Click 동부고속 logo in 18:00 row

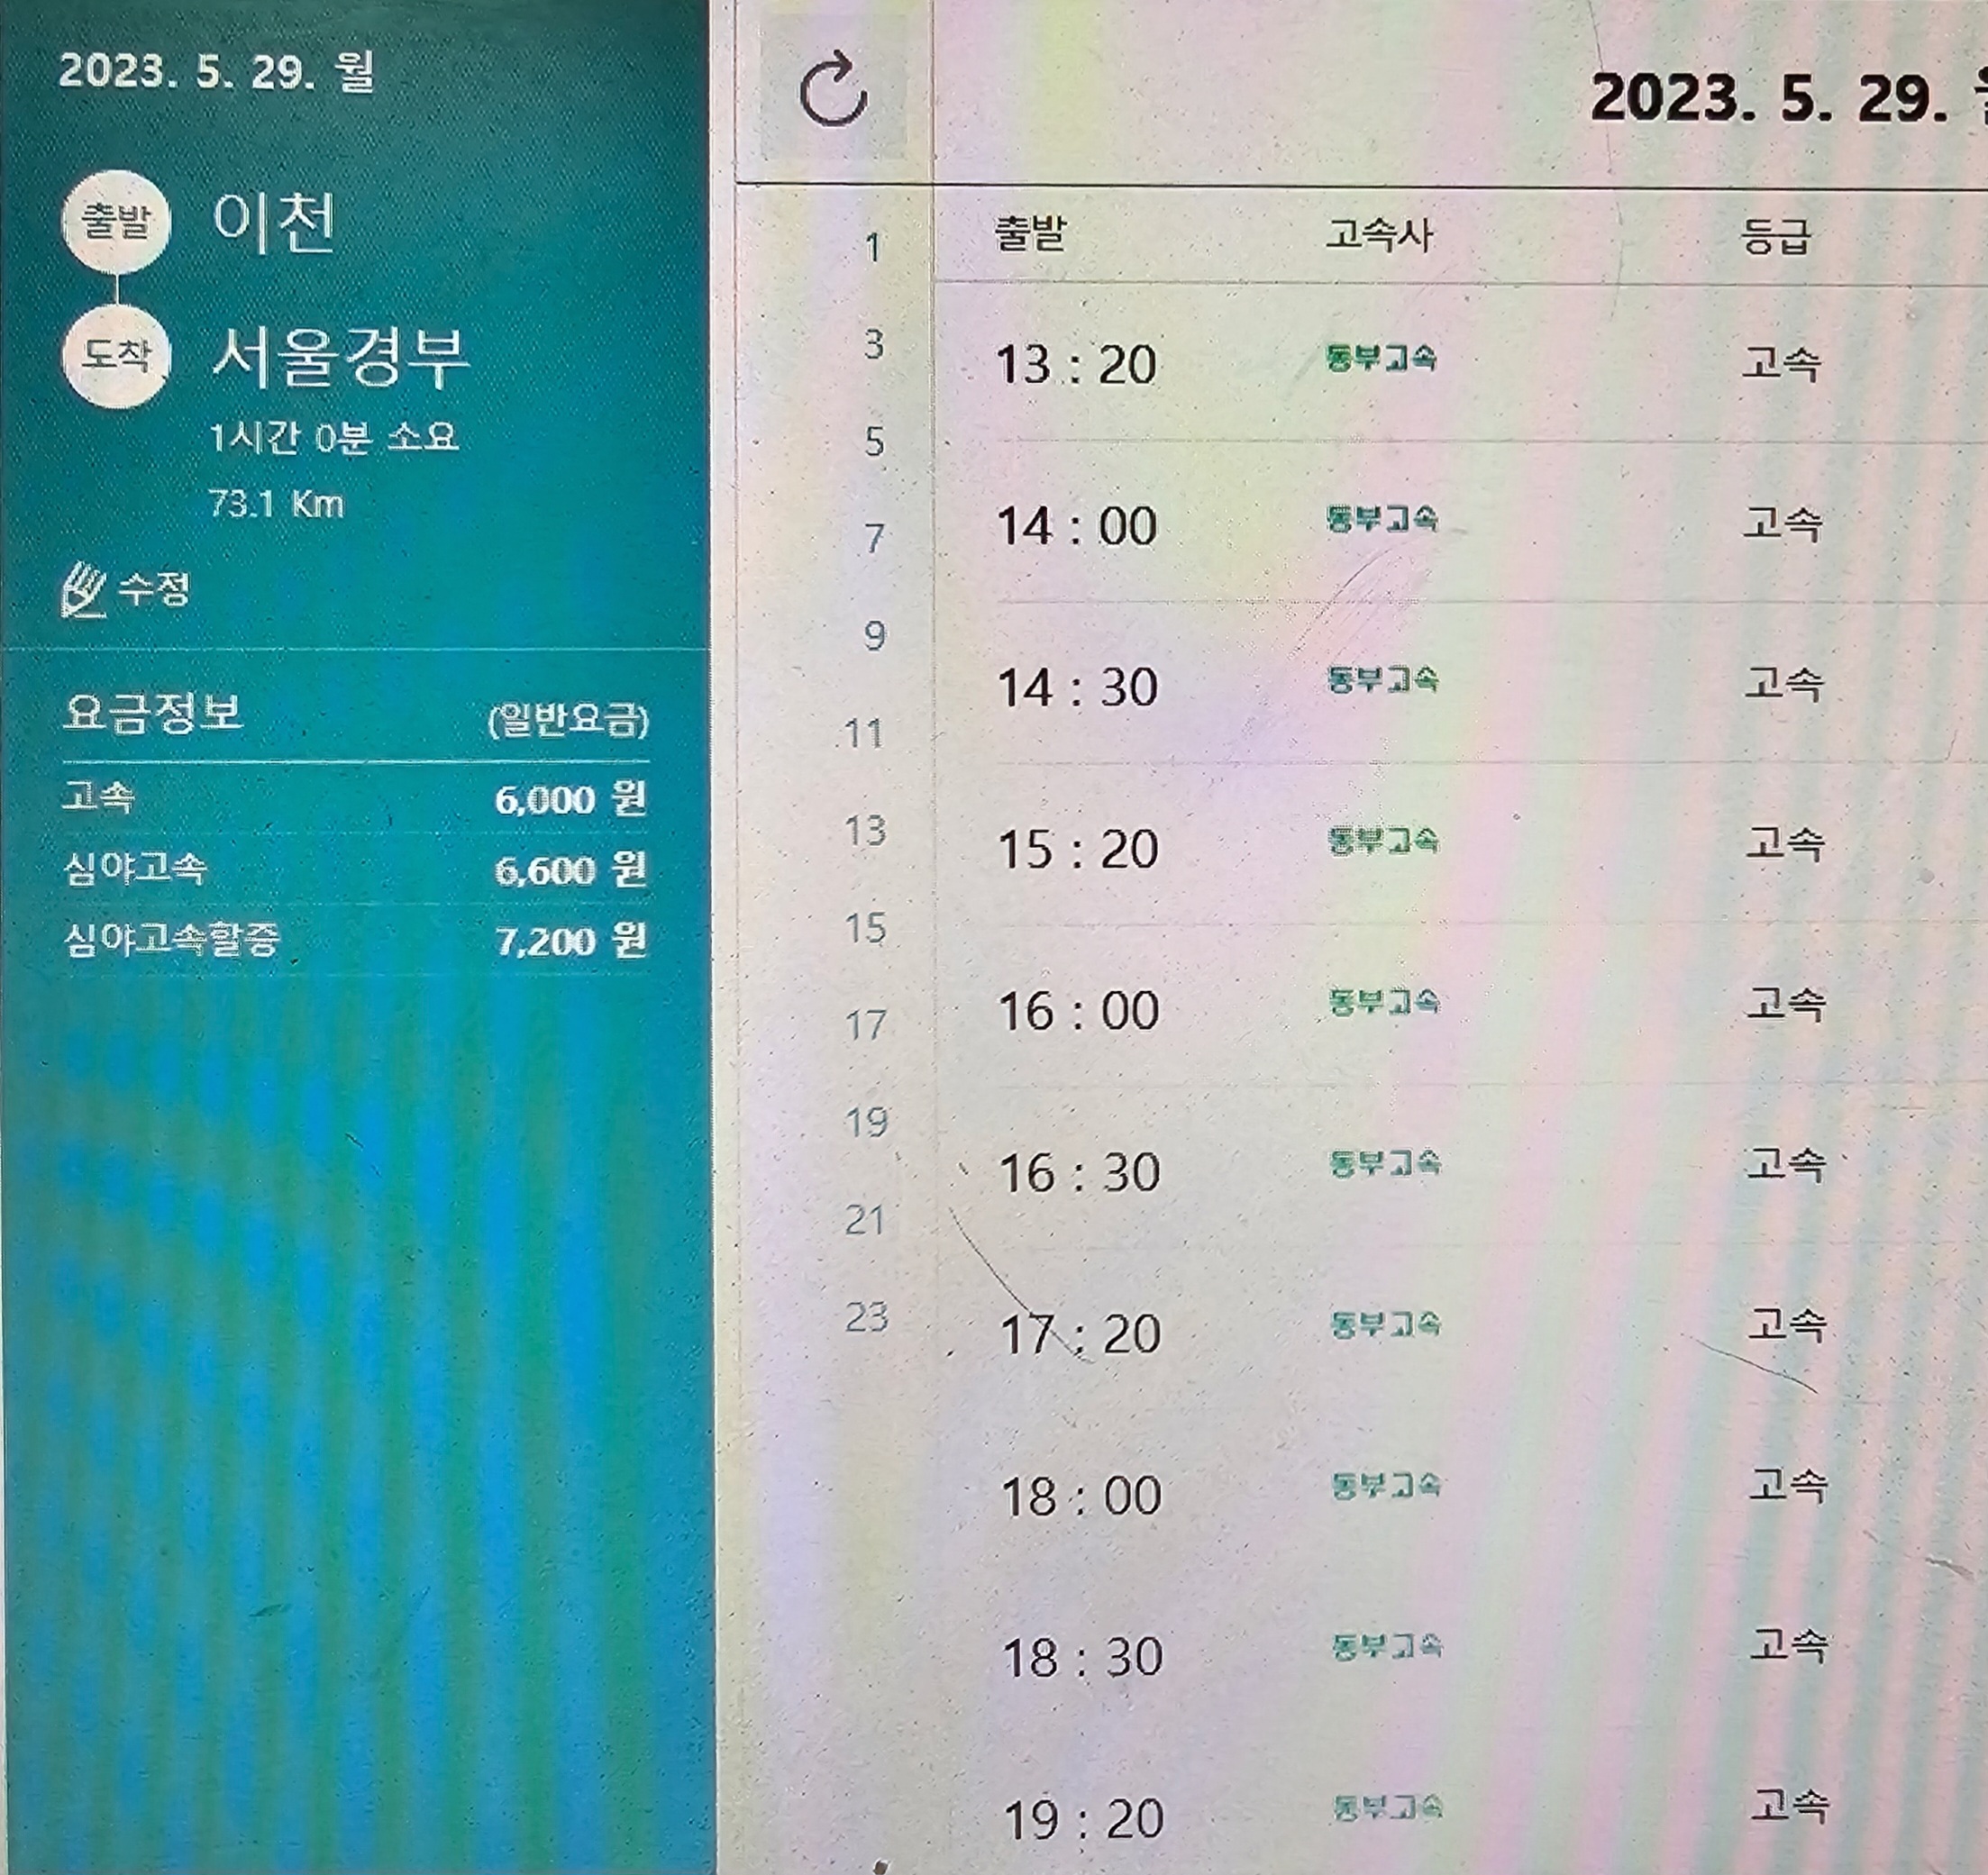pyautogui.click(x=1386, y=1486)
